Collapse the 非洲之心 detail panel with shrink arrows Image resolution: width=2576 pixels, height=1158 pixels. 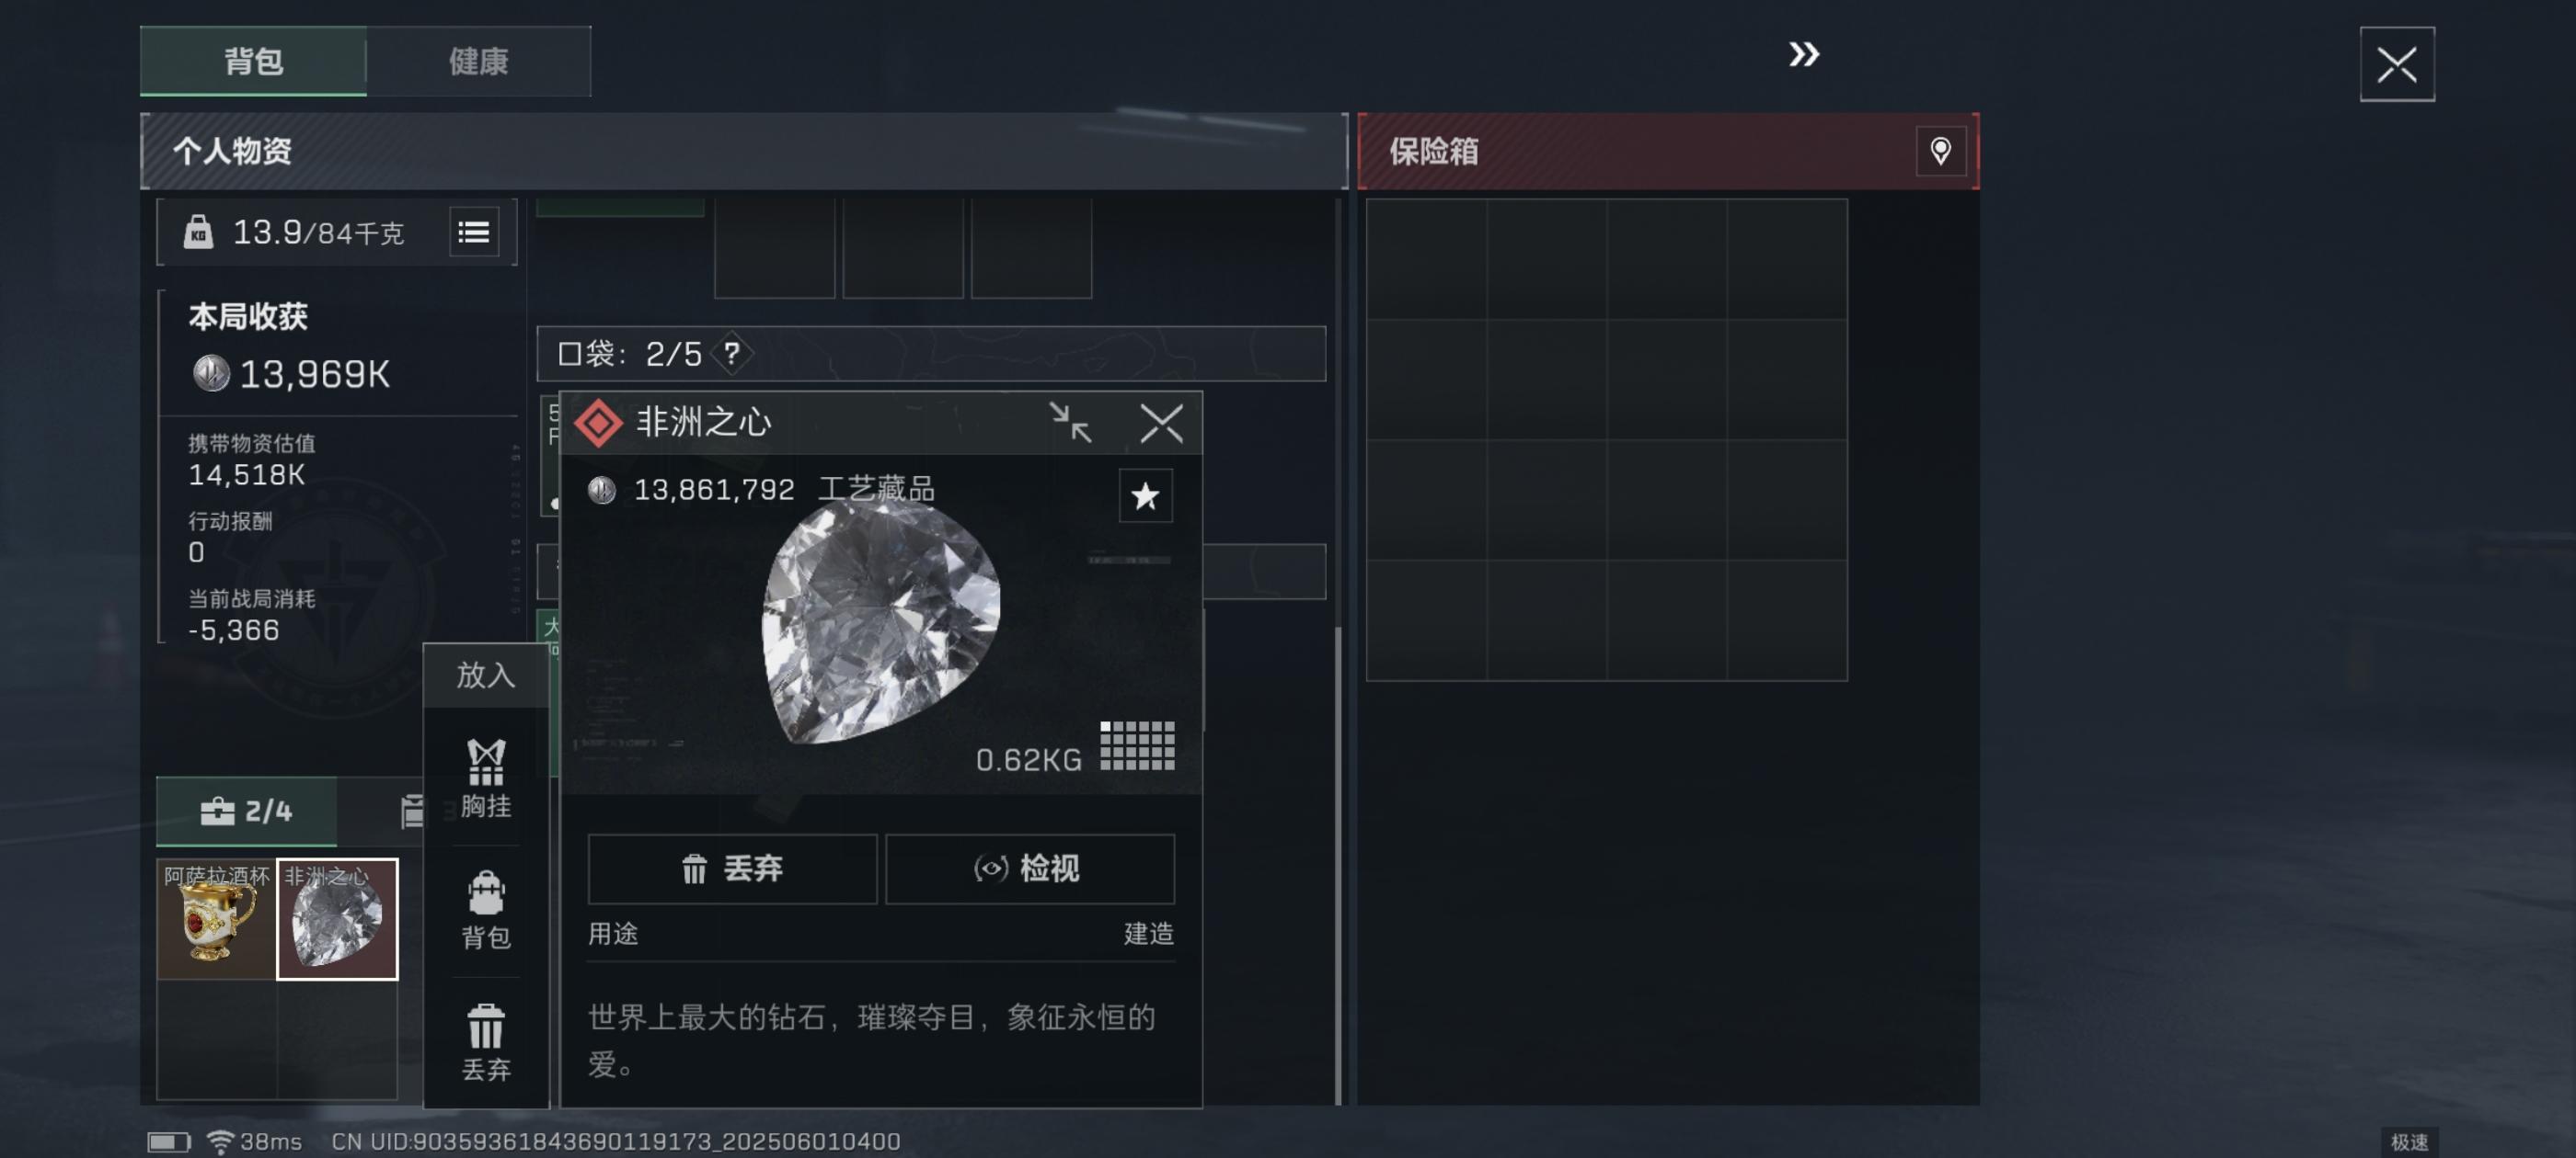click(1069, 423)
